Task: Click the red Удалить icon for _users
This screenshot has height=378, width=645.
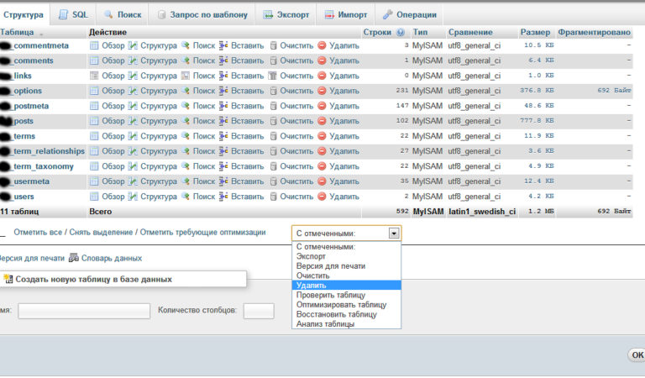Action: click(322, 197)
